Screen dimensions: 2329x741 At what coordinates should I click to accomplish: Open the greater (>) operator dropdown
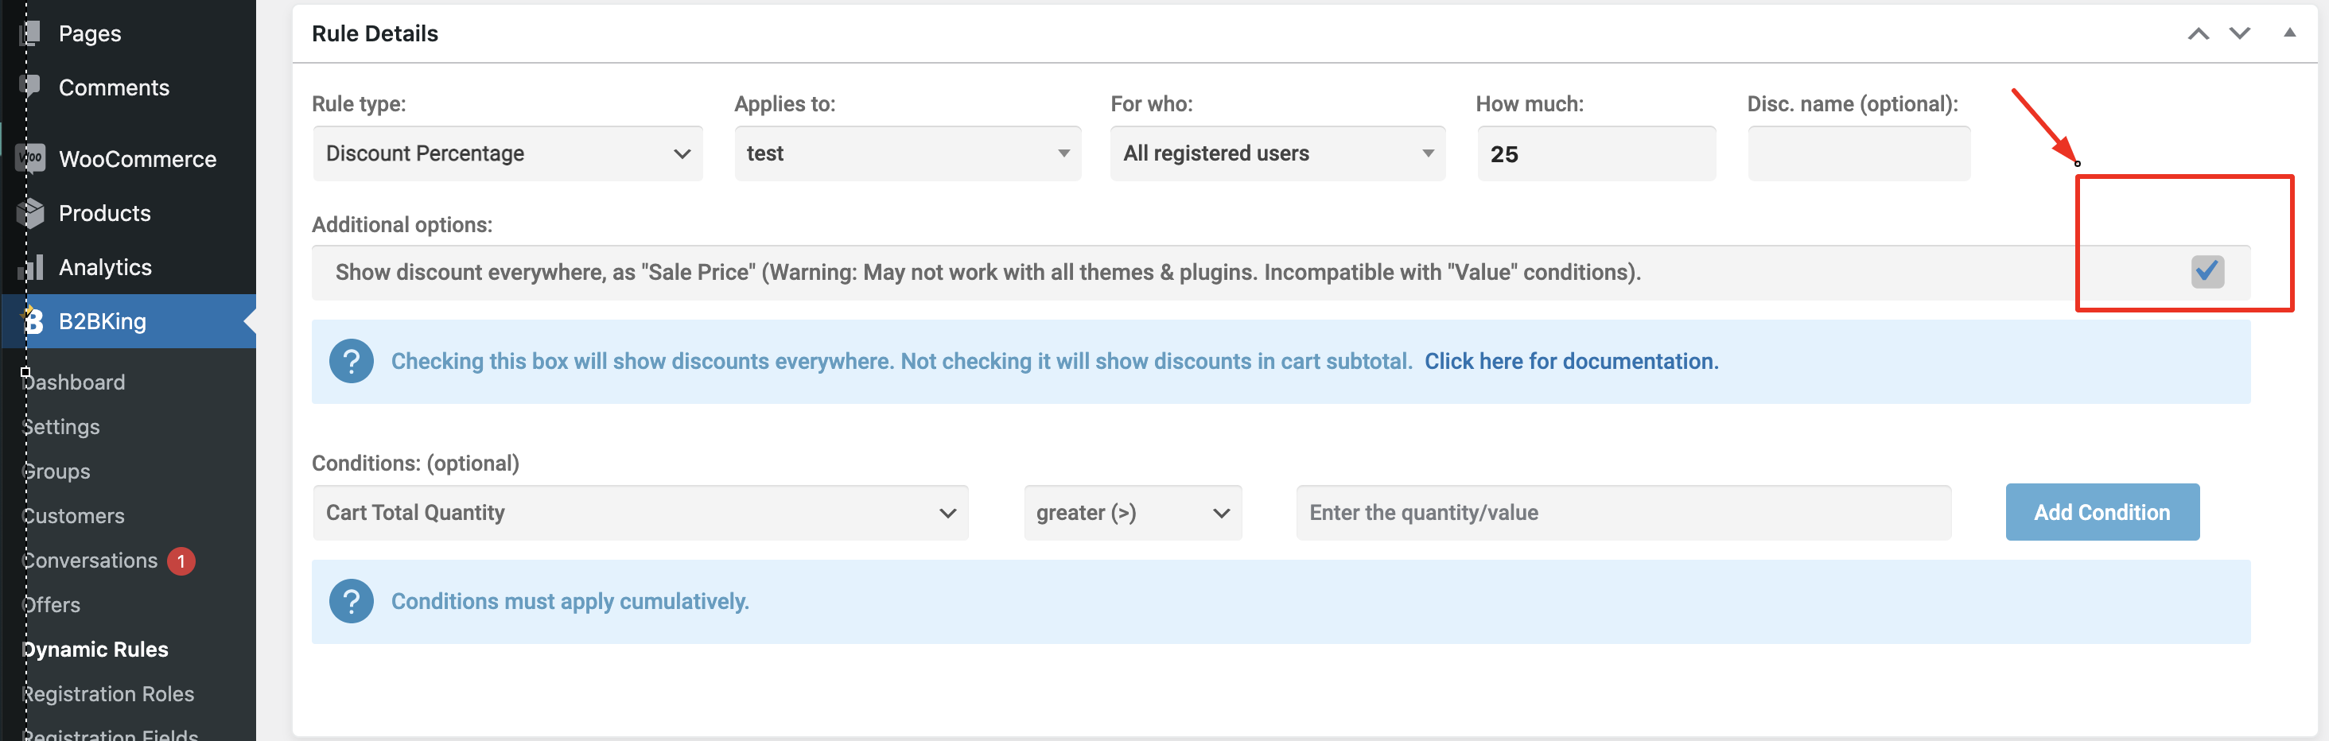coord(1133,512)
